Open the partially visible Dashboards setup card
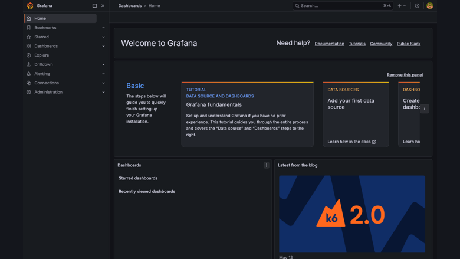460x259 pixels. click(409, 114)
